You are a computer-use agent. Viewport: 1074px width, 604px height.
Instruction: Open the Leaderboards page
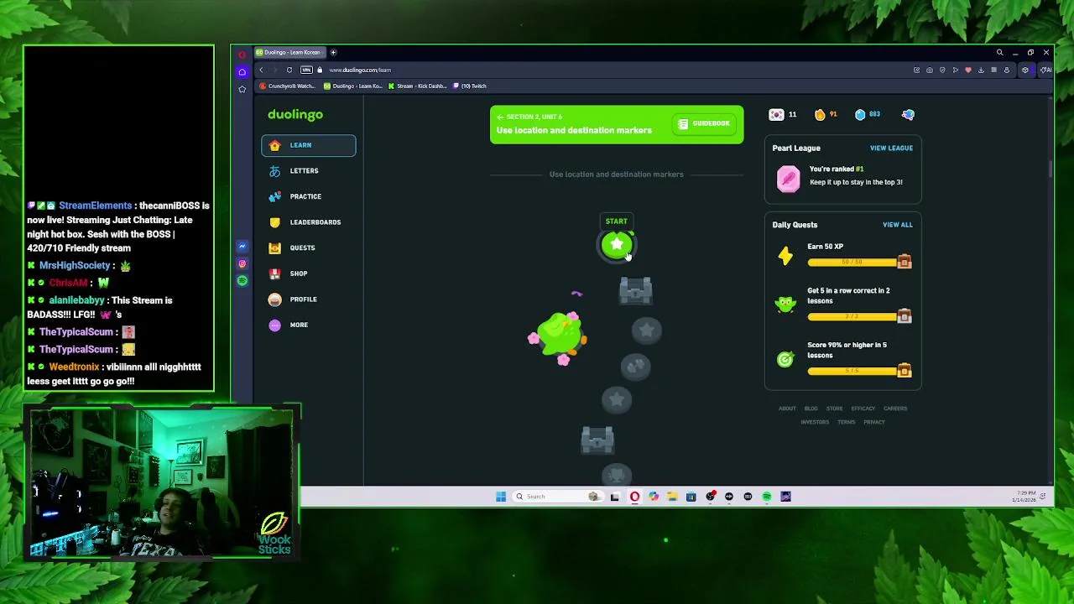(x=308, y=222)
